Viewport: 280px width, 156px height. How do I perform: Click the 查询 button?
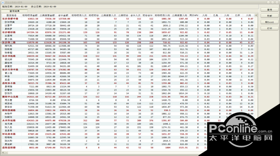pyautogui.click(x=269, y=10)
